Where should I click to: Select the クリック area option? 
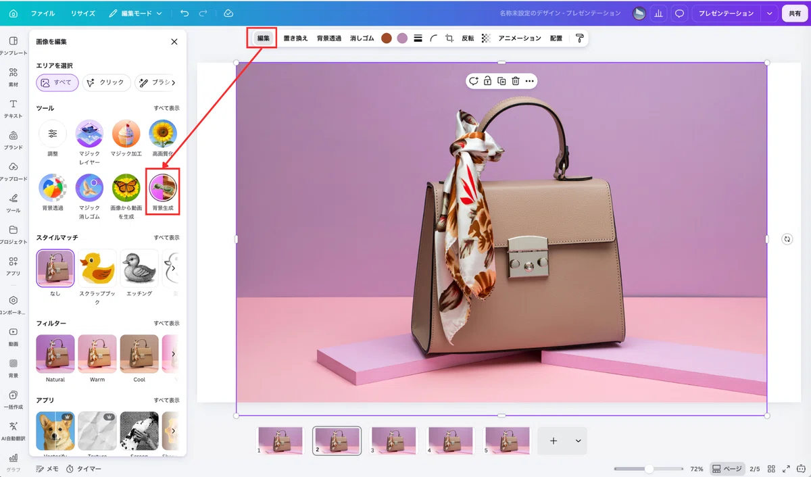[105, 82]
